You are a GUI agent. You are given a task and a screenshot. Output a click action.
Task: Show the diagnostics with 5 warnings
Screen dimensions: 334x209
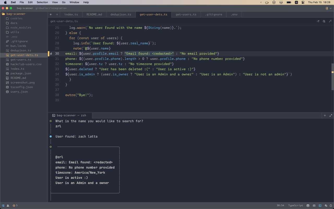(x=15, y=206)
